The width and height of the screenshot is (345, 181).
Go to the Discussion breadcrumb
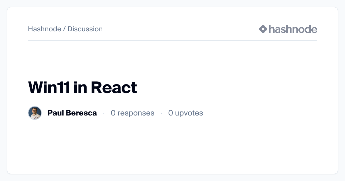pyautogui.click(x=85, y=29)
